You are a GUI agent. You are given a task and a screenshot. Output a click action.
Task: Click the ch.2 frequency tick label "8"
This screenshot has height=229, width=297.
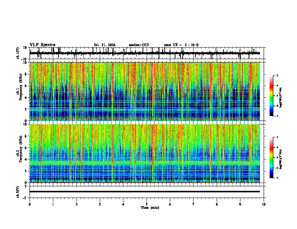26,136
